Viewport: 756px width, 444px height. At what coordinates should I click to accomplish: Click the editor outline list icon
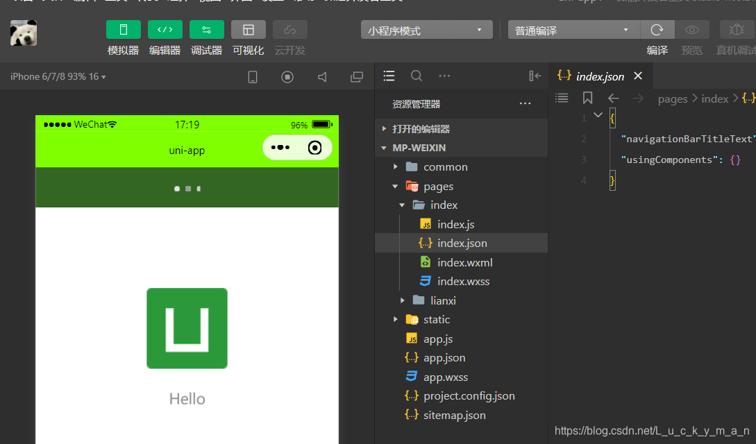coord(562,99)
